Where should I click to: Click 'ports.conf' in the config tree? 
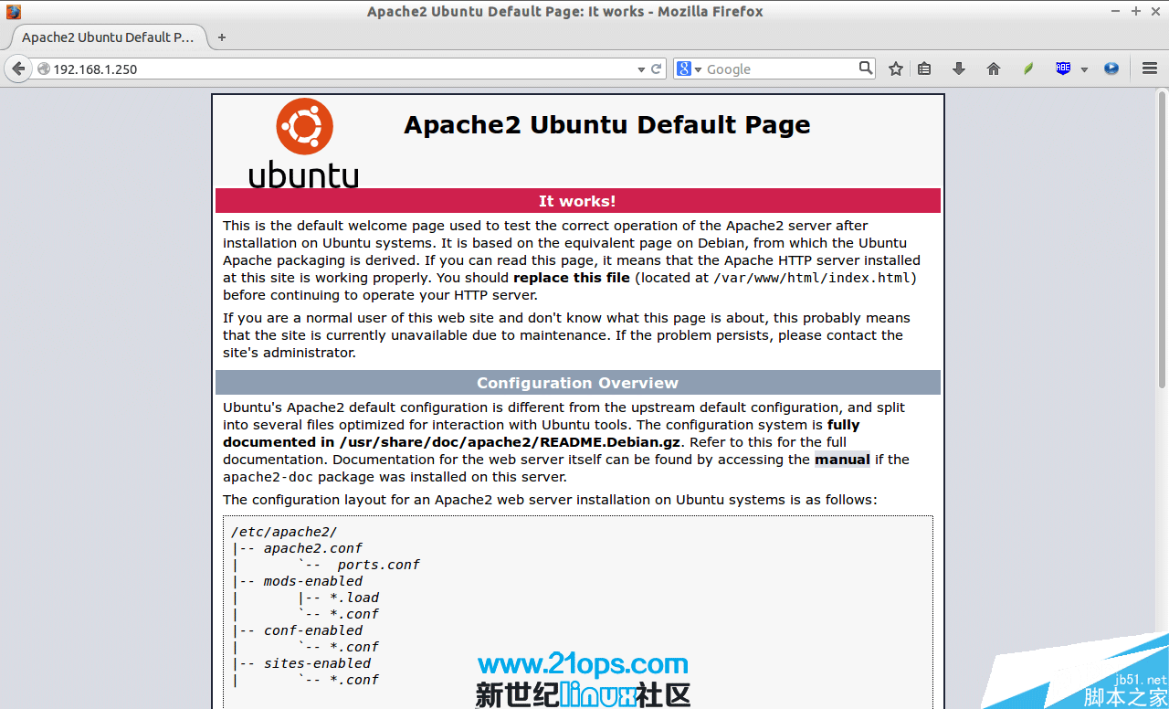pos(378,565)
